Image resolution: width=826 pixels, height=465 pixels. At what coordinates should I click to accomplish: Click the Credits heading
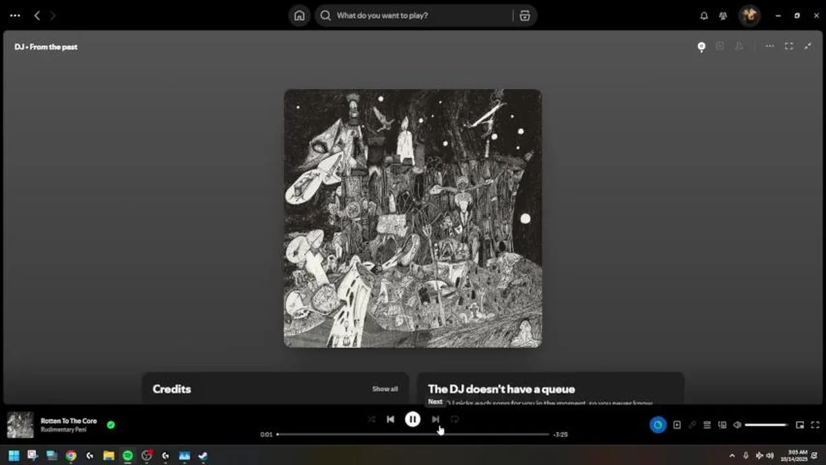[x=172, y=389]
